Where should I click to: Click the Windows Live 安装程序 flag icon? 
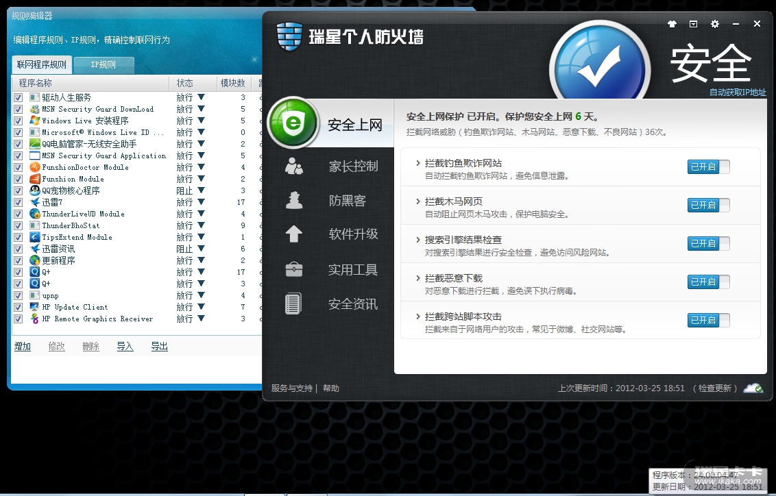[34, 120]
